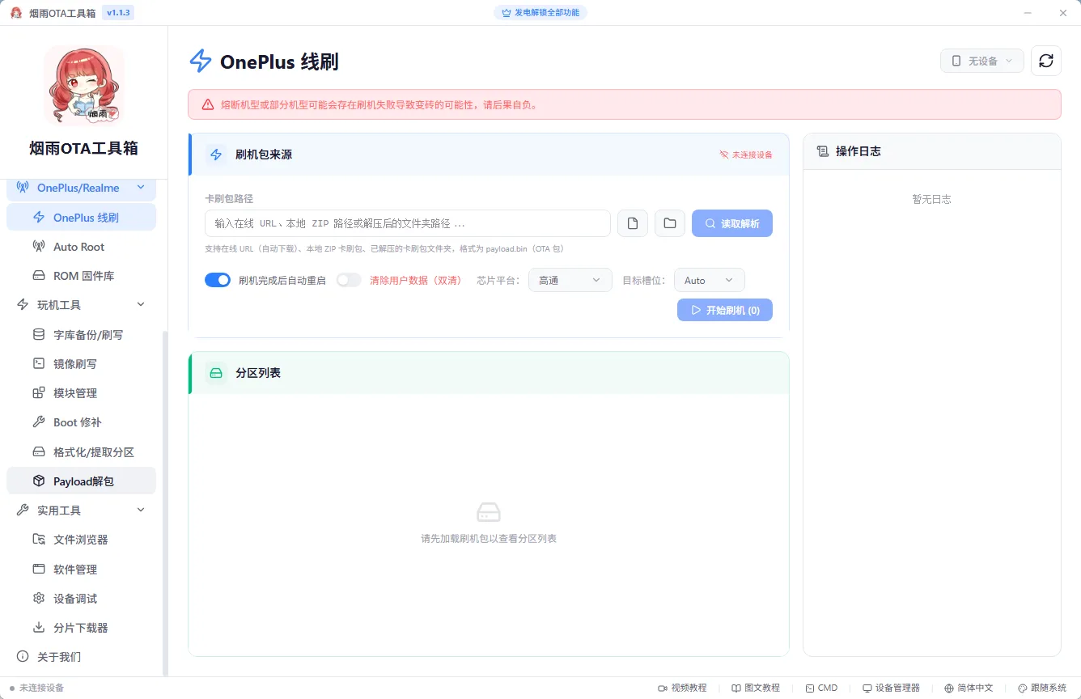This screenshot has height=699, width=1081.
Task: Collapse the 实用工具 sidebar group
Action: (81, 510)
